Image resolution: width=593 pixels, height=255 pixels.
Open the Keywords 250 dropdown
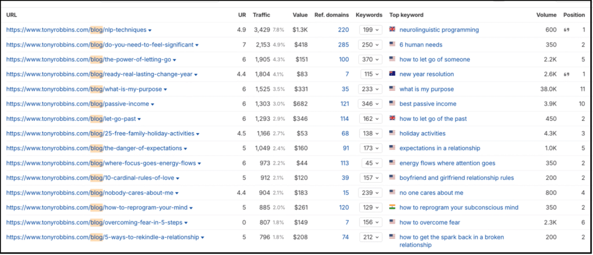[371, 45]
